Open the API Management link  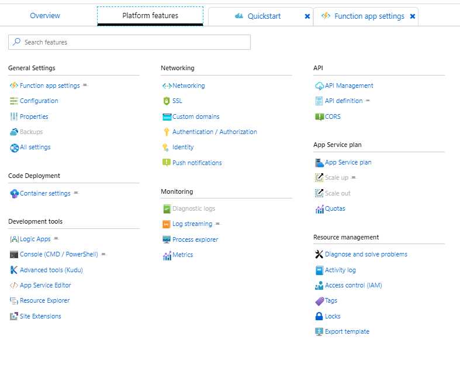tap(349, 85)
